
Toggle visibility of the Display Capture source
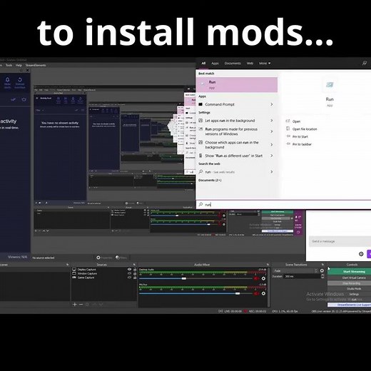(129, 270)
